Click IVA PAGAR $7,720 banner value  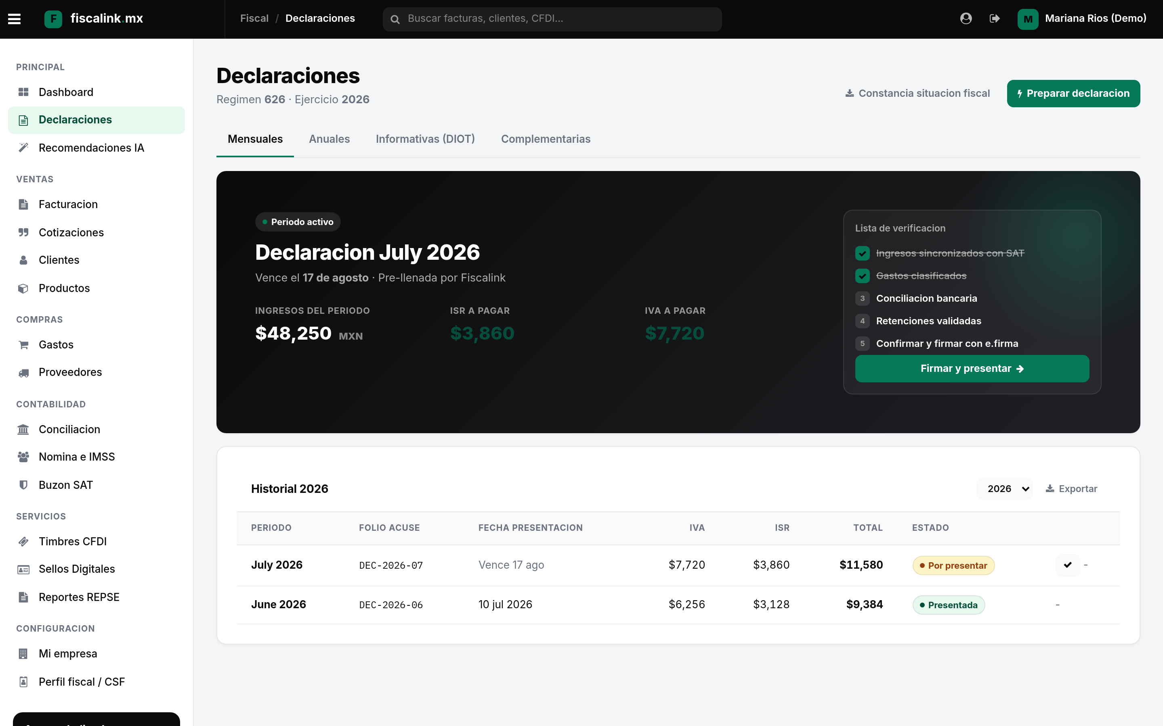[675, 333]
